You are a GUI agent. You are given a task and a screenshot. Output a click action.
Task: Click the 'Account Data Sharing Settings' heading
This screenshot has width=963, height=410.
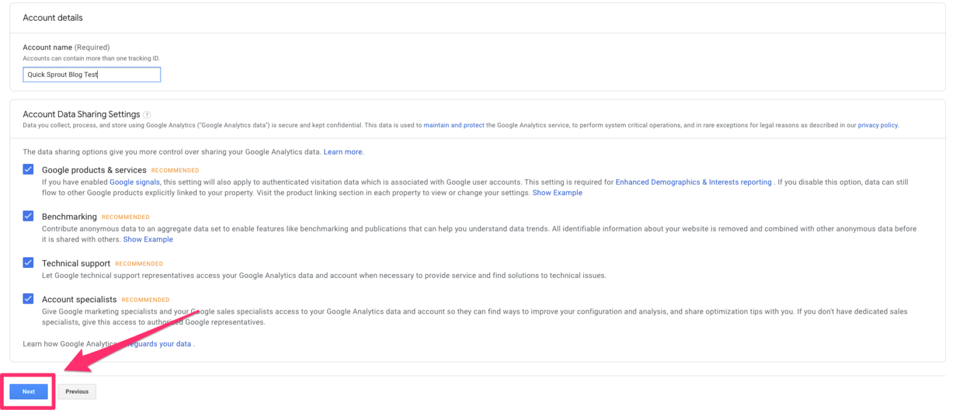81,115
